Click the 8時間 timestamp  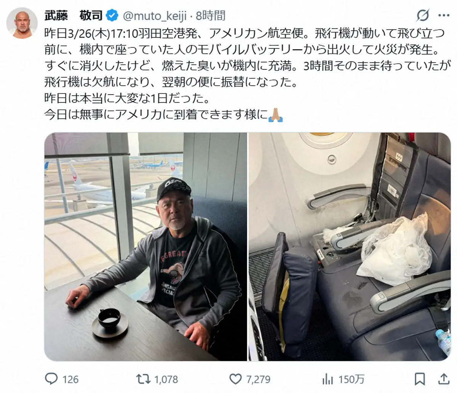[211, 16]
